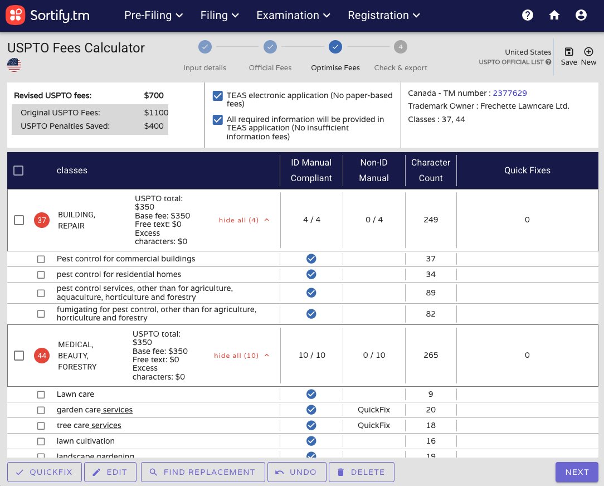604x486 pixels.
Task: Check the class 37 Building, Repair checkbox
Action: click(x=19, y=220)
